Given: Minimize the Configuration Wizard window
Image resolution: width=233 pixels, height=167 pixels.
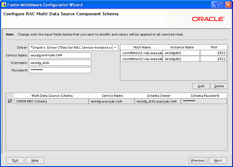Looking at the screenshot, I should [214, 5].
